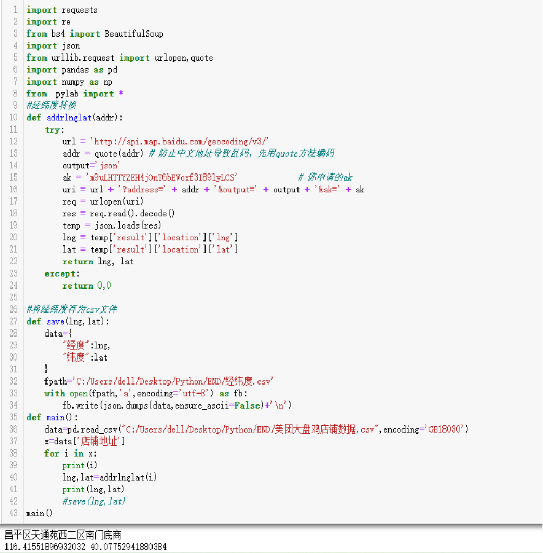Screen dimensions: 543x553
Task: Click the "纬度" key on line 30
Action: tap(77, 357)
